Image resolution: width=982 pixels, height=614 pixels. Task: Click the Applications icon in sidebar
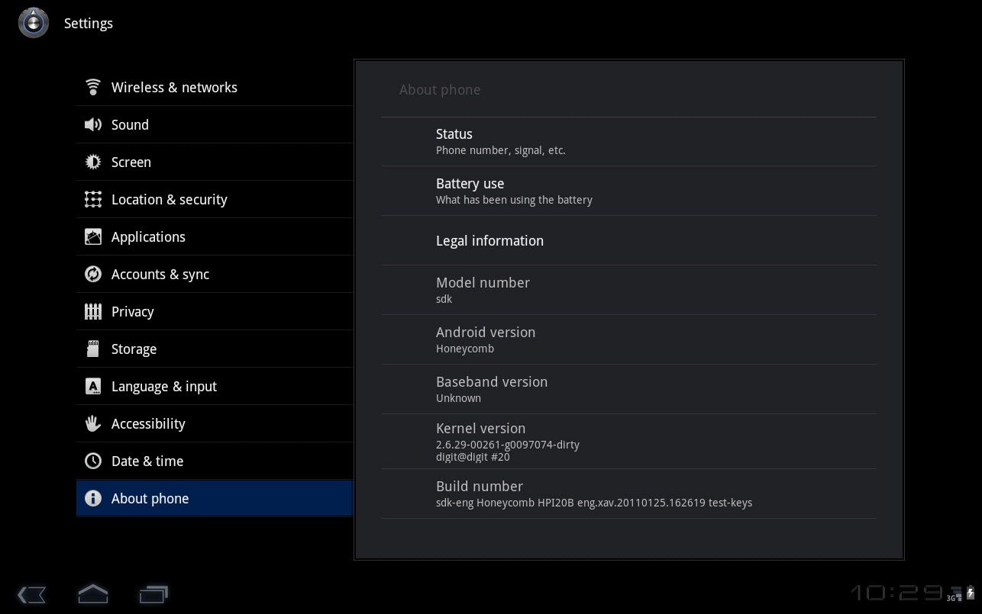[x=93, y=236]
